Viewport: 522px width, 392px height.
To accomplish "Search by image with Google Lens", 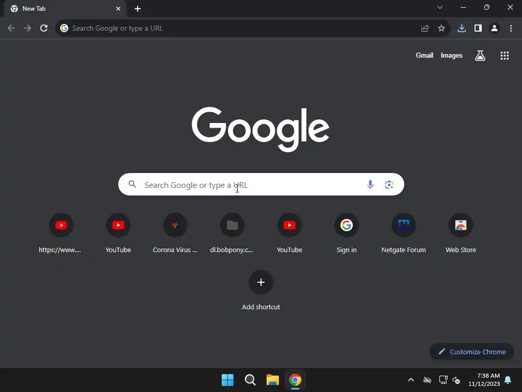I will pyautogui.click(x=389, y=184).
